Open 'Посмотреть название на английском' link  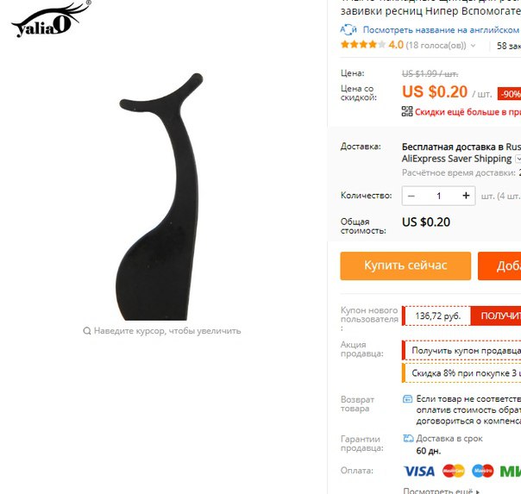tap(442, 30)
